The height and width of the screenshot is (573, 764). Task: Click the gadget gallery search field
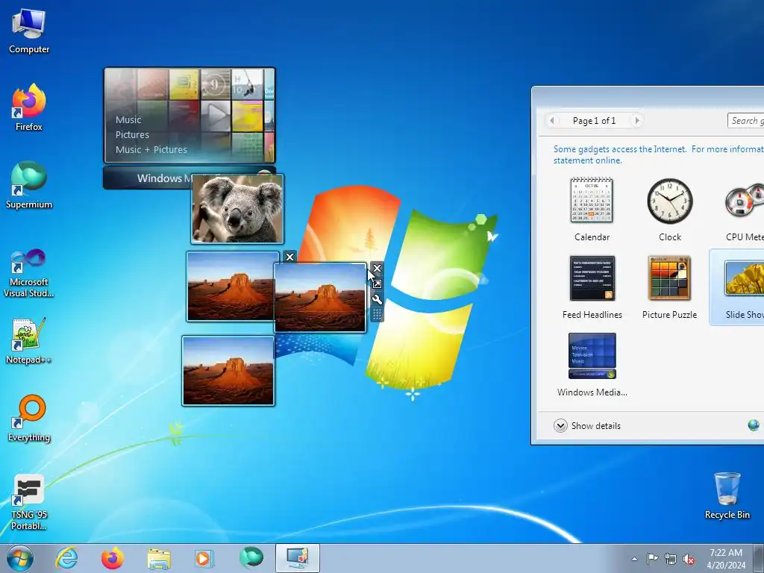click(x=745, y=121)
